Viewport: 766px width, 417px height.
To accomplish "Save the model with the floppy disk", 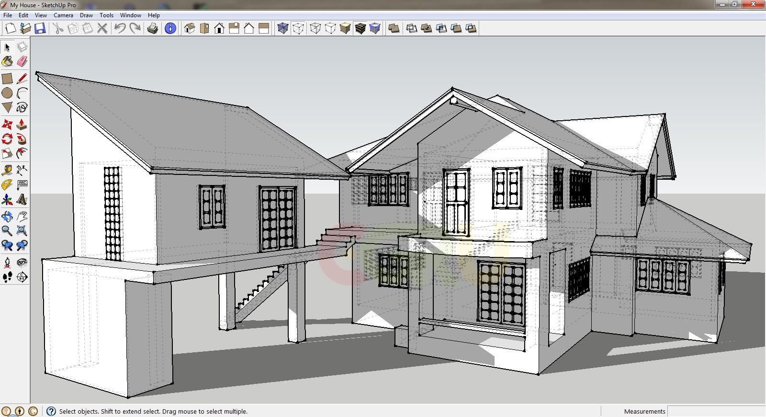I will click(40, 28).
